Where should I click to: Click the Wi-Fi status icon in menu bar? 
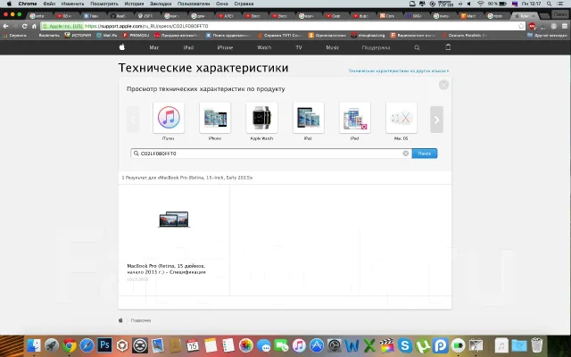click(480, 4)
